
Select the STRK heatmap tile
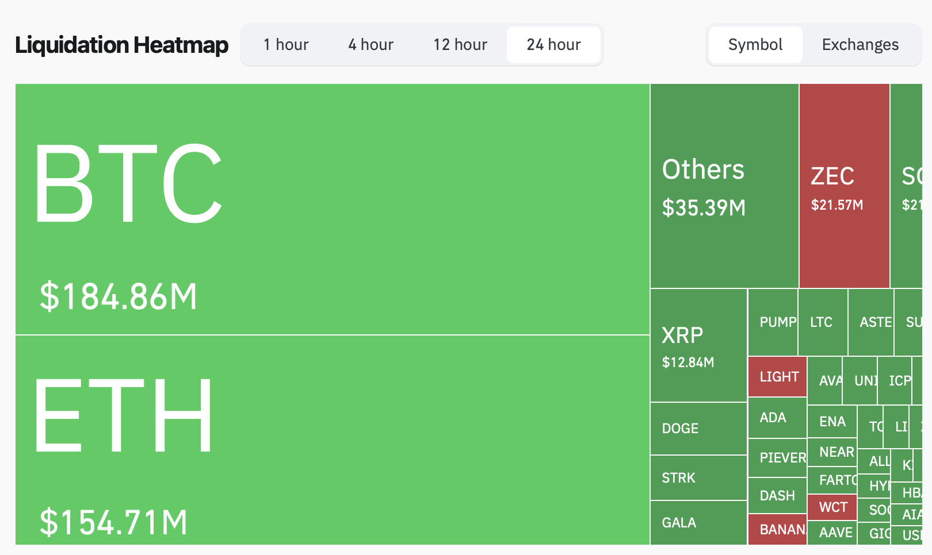pyautogui.click(x=698, y=477)
